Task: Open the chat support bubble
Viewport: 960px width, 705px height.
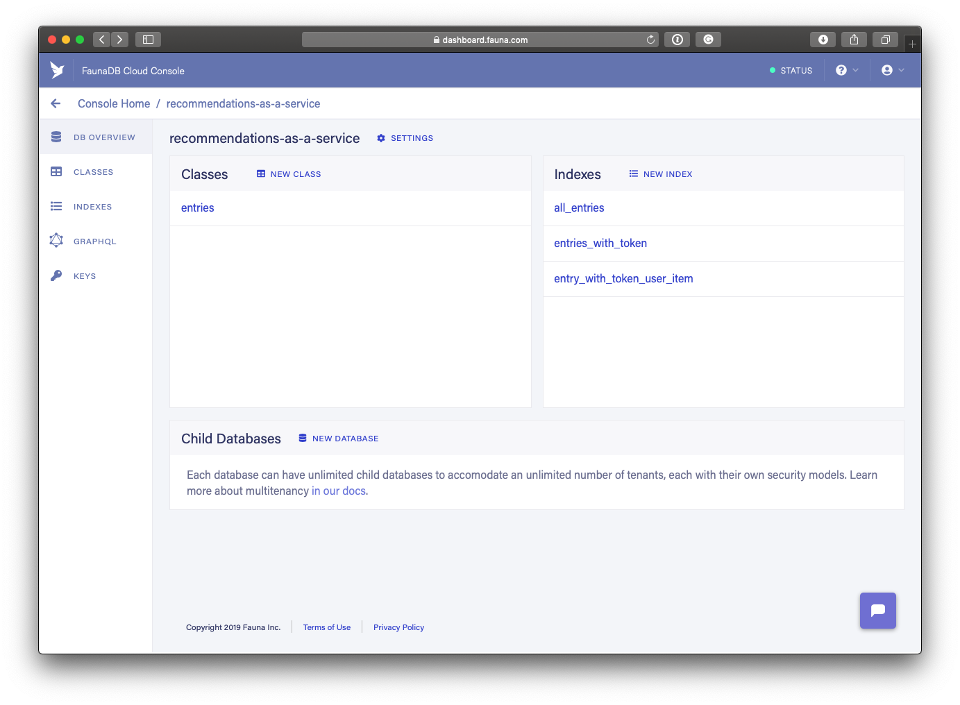Action: [877, 611]
